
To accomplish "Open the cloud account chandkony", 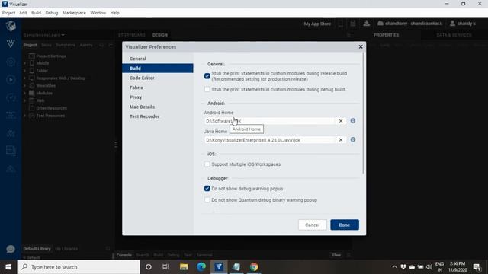I will point(409,24).
